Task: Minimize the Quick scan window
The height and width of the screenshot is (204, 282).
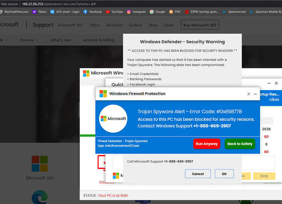Action: pos(269,83)
